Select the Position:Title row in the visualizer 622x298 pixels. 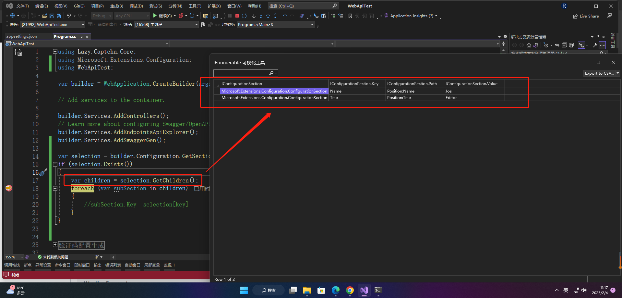(359, 98)
